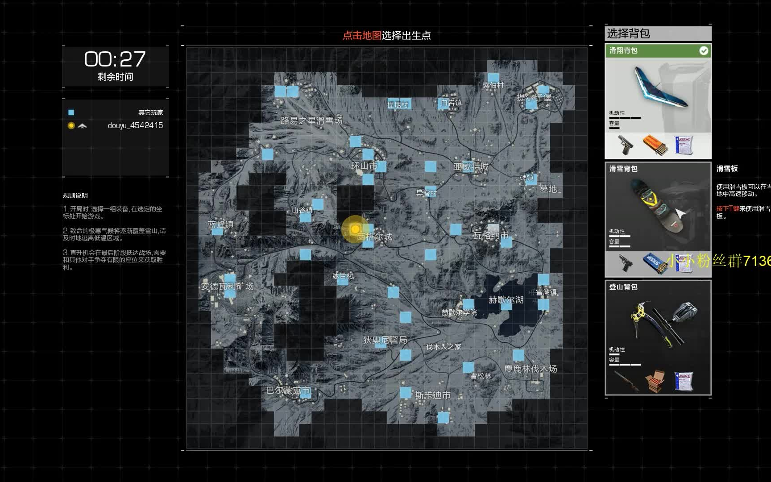Click the 00:27 countdown timer
The image size is (771, 482).
115,59
